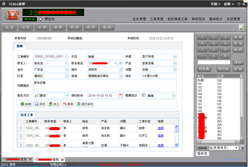This screenshot has height=167, width=248.
Task: Select the 硬挂机 radio button
Action: tap(40, 19)
